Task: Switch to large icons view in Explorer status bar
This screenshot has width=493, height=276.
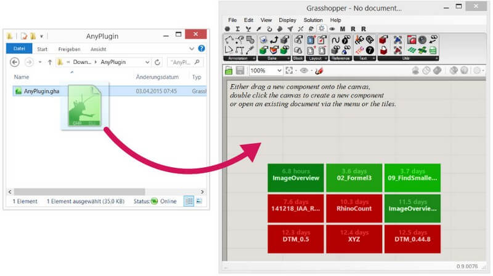Action: click(200, 201)
